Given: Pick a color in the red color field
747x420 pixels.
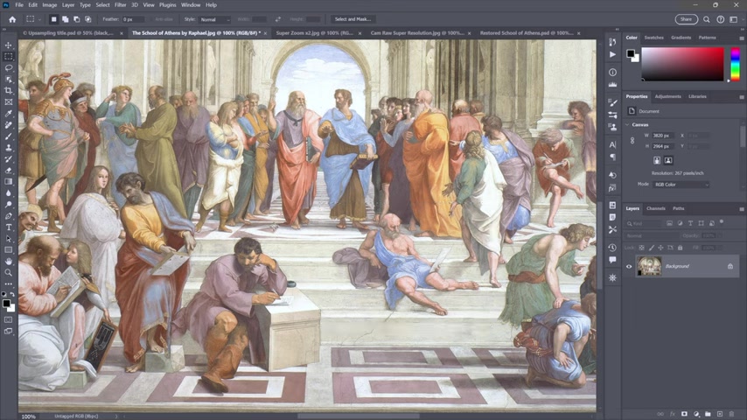Looking at the screenshot, I should (x=682, y=64).
